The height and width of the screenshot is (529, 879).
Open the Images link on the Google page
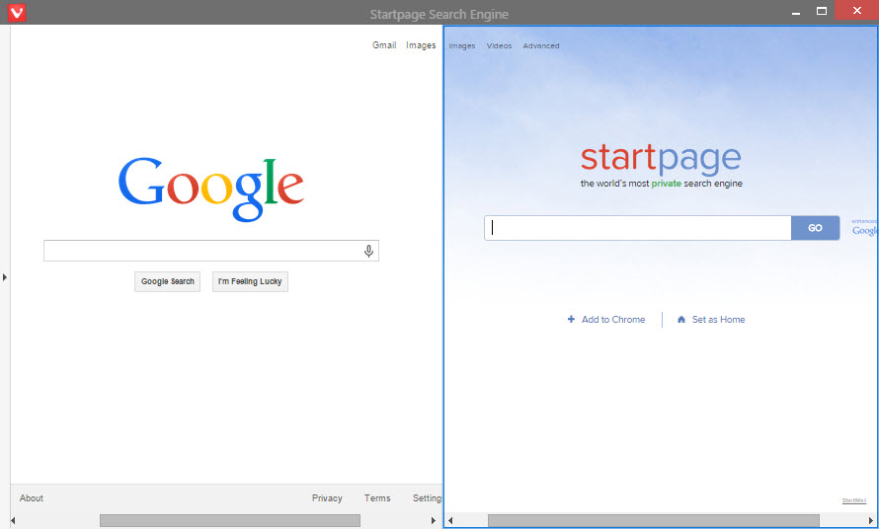[421, 45]
